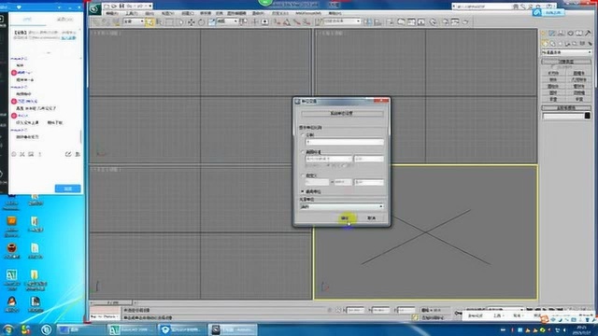This screenshot has height=336, width=598.
Task: Select the Cameras category icon
Action: point(567,44)
